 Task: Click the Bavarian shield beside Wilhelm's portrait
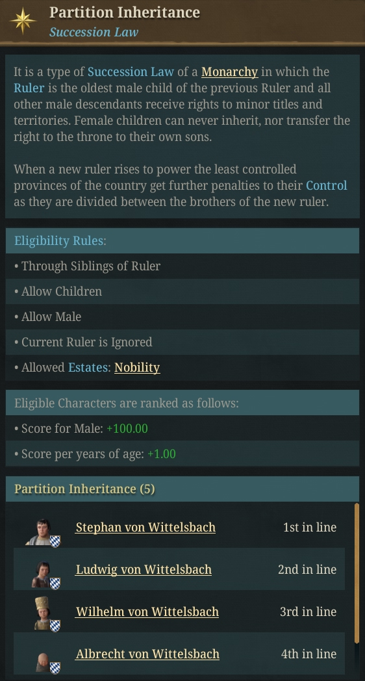pos(55,625)
